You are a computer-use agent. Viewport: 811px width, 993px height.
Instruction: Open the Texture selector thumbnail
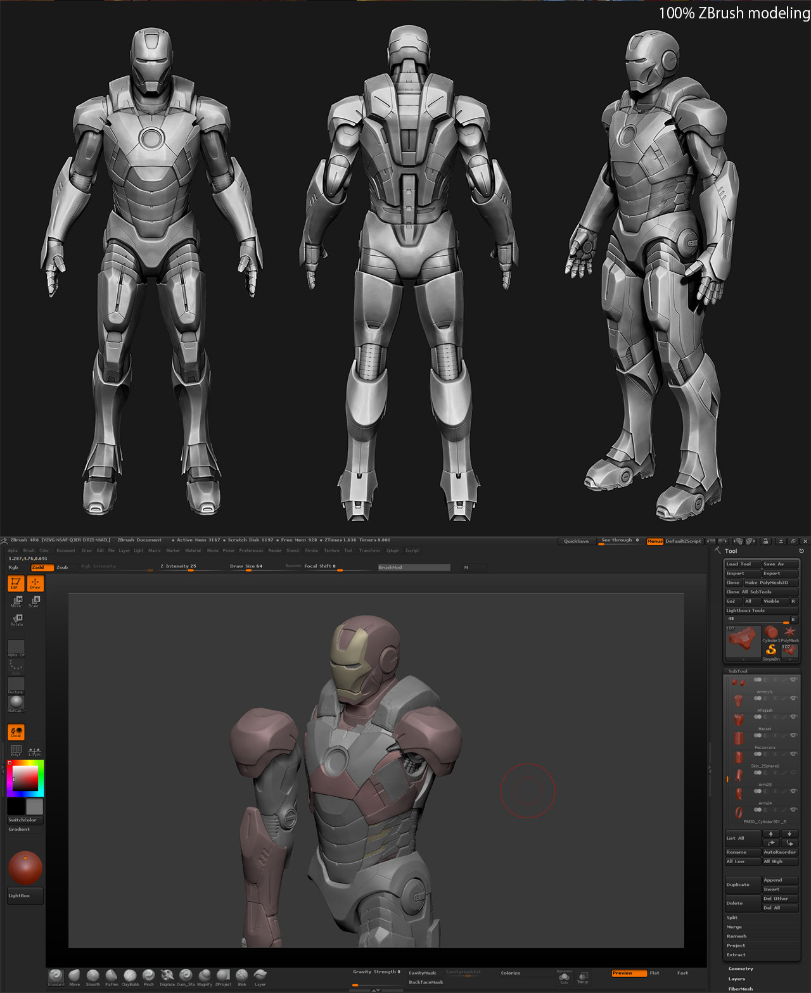(x=16, y=686)
